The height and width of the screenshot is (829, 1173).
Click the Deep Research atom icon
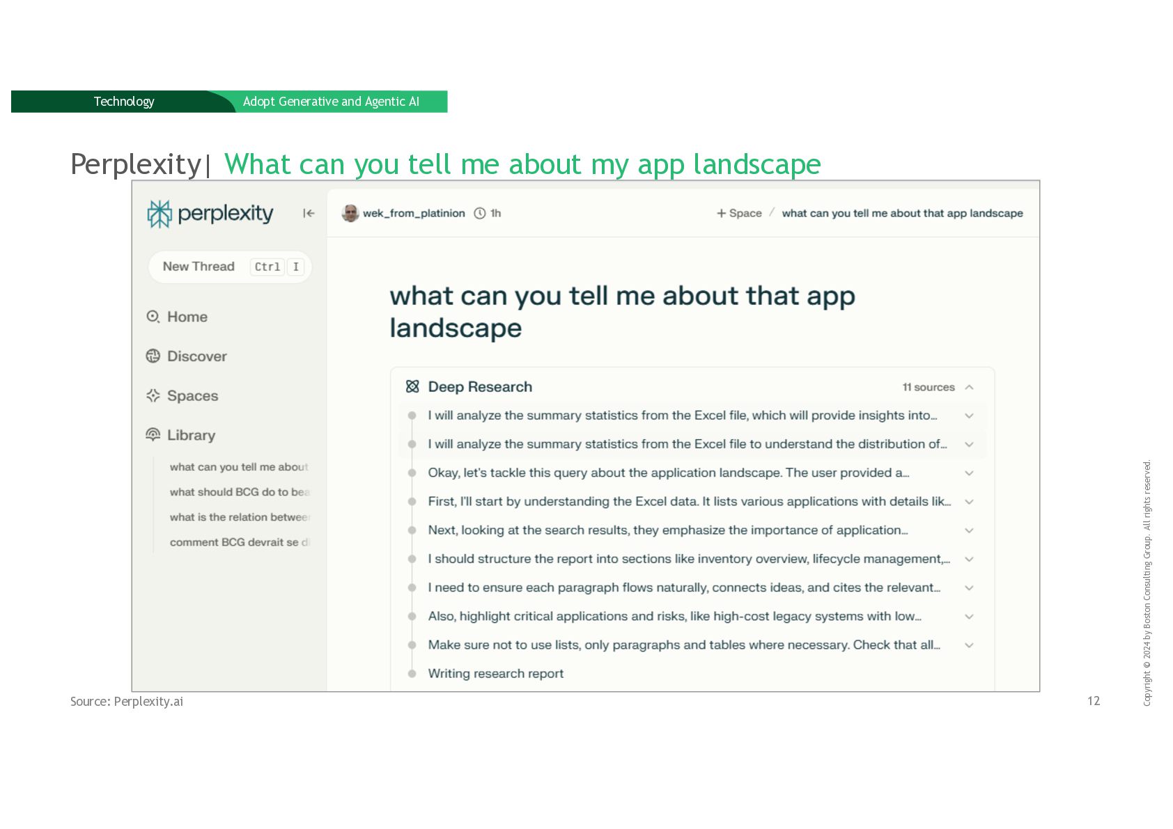(412, 386)
